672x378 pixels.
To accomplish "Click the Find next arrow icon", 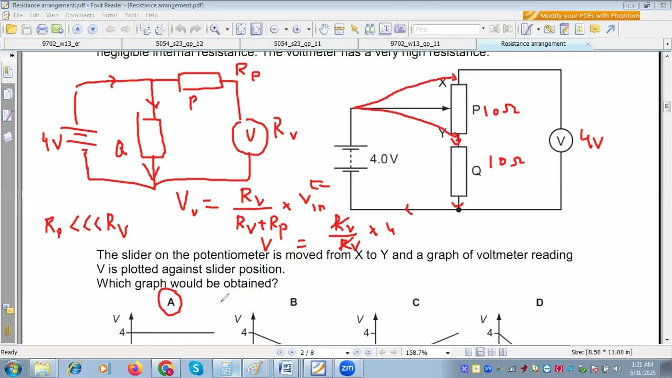I will [508, 29].
